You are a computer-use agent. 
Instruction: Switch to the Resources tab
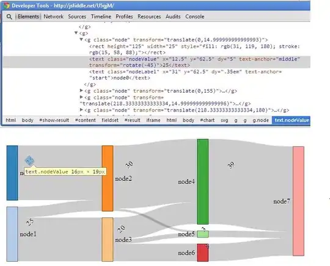tap(149, 16)
